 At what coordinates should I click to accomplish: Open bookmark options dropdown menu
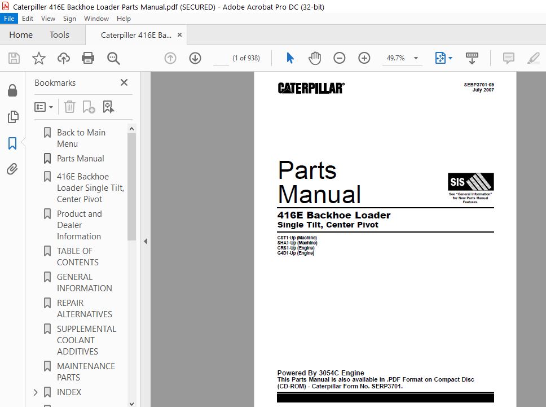[x=43, y=107]
